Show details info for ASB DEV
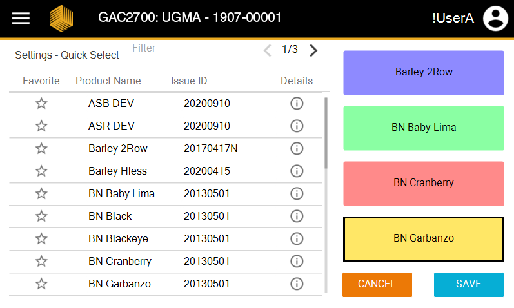The image size is (514, 308). click(297, 104)
